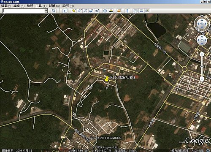Click the Email envelope icon

coord(135,11)
